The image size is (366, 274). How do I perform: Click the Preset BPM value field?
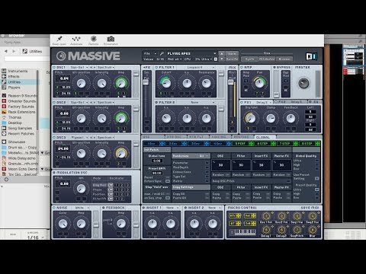click(157, 173)
